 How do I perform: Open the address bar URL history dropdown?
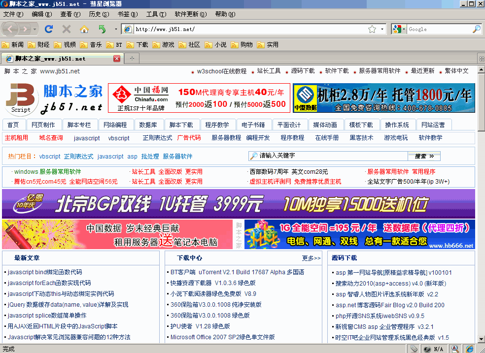click(382, 29)
